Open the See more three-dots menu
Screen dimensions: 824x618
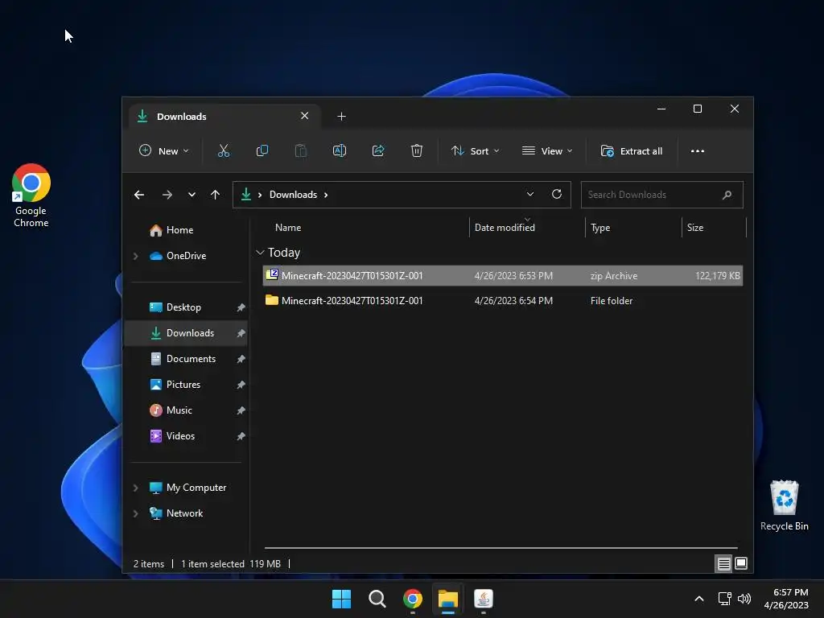698,150
